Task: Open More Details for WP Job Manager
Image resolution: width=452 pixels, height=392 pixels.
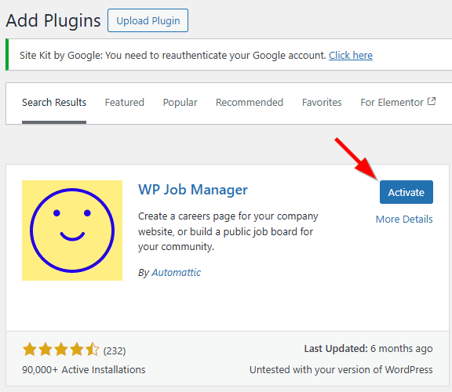Action: click(x=404, y=220)
